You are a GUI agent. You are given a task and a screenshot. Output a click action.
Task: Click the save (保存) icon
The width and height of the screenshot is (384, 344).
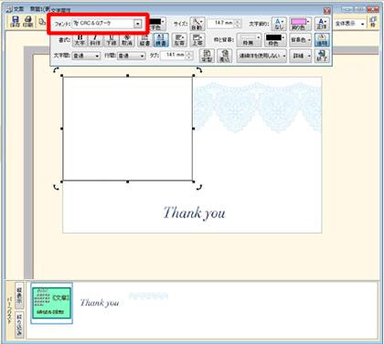click(x=15, y=22)
